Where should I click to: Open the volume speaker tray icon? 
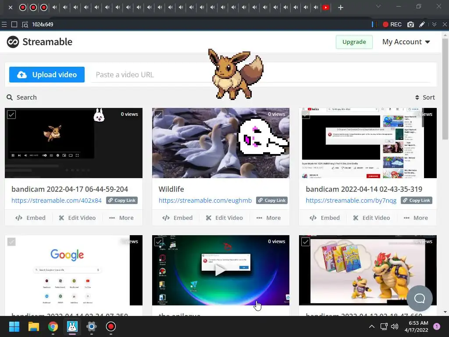[395, 326]
